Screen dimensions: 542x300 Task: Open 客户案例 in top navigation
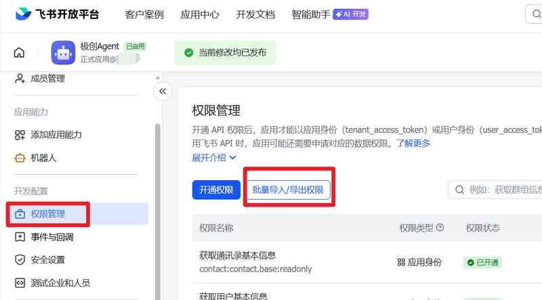[144, 14]
